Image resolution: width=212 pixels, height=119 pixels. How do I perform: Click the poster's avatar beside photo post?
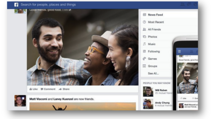20,11
